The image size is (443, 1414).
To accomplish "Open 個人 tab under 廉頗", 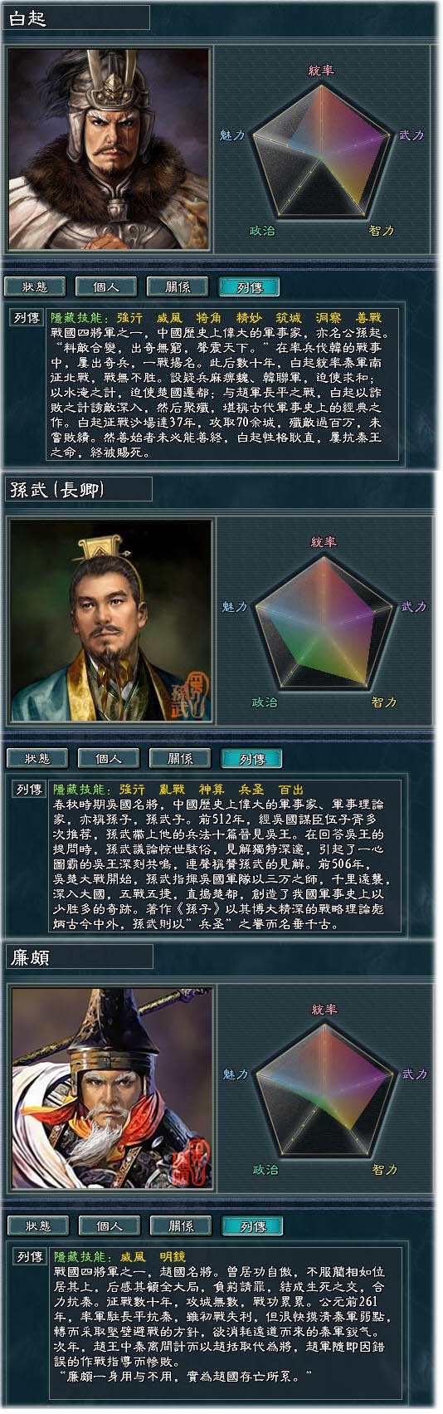I will pos(109,1226).
